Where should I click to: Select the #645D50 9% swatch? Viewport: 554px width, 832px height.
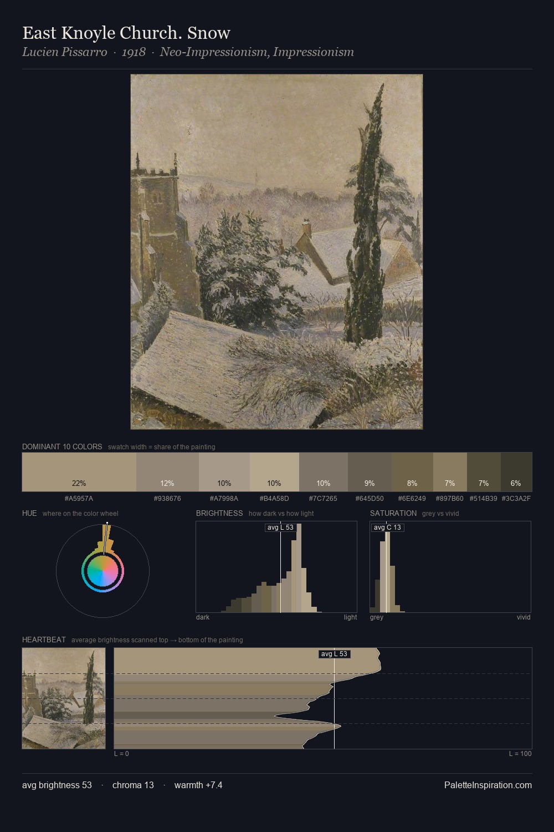pos(370,472)
